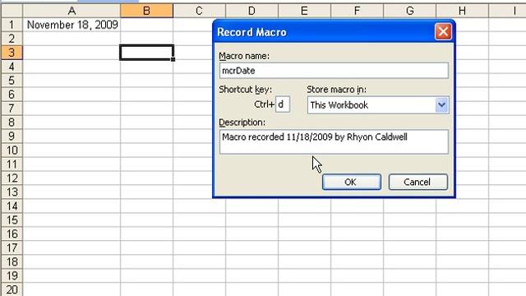Select row 14 header
The width and height of the screenshot is (526, 296).
point(12,206)
